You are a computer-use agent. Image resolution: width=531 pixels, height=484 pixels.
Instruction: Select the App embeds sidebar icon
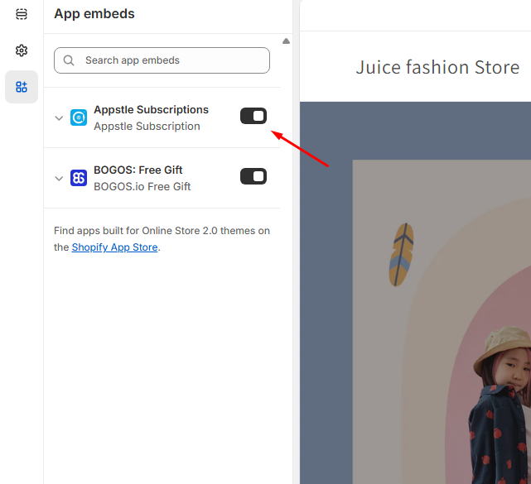pos(22,87)
